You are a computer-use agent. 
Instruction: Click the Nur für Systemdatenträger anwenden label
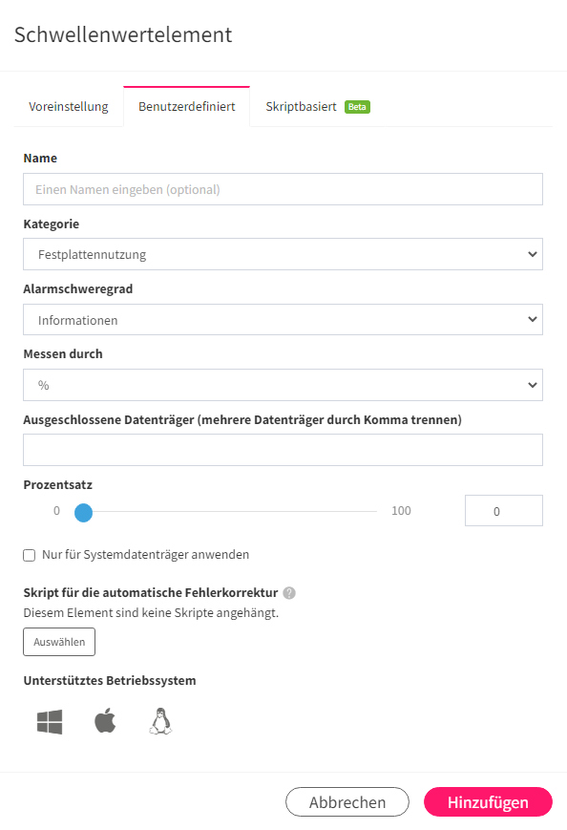tap(145, 555)
